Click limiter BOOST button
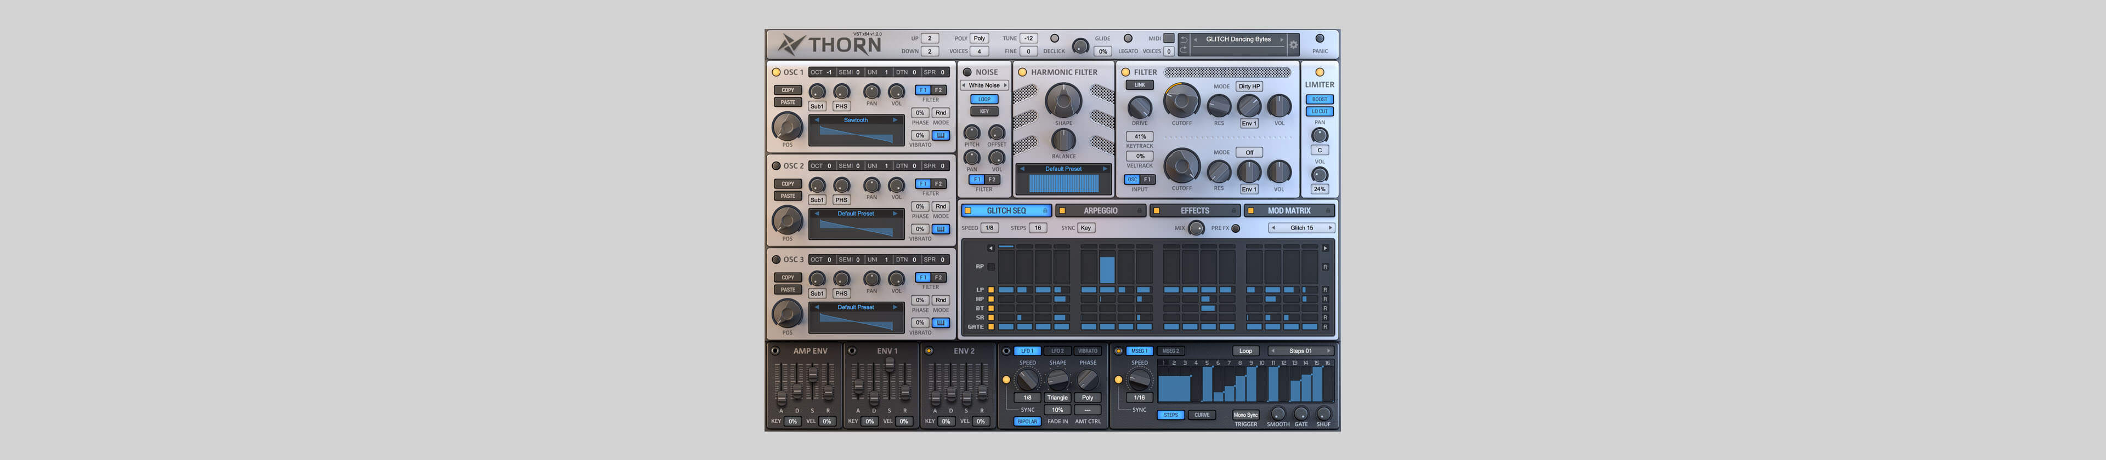Image resolution: width=2106 pixels, height=460 pixels. (1320, 100)
